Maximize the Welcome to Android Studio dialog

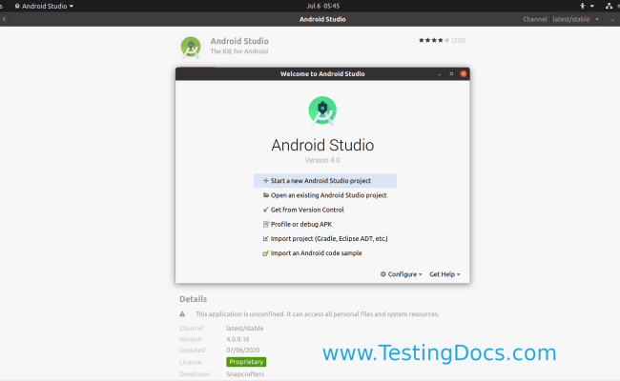click(x=451, y=74)
